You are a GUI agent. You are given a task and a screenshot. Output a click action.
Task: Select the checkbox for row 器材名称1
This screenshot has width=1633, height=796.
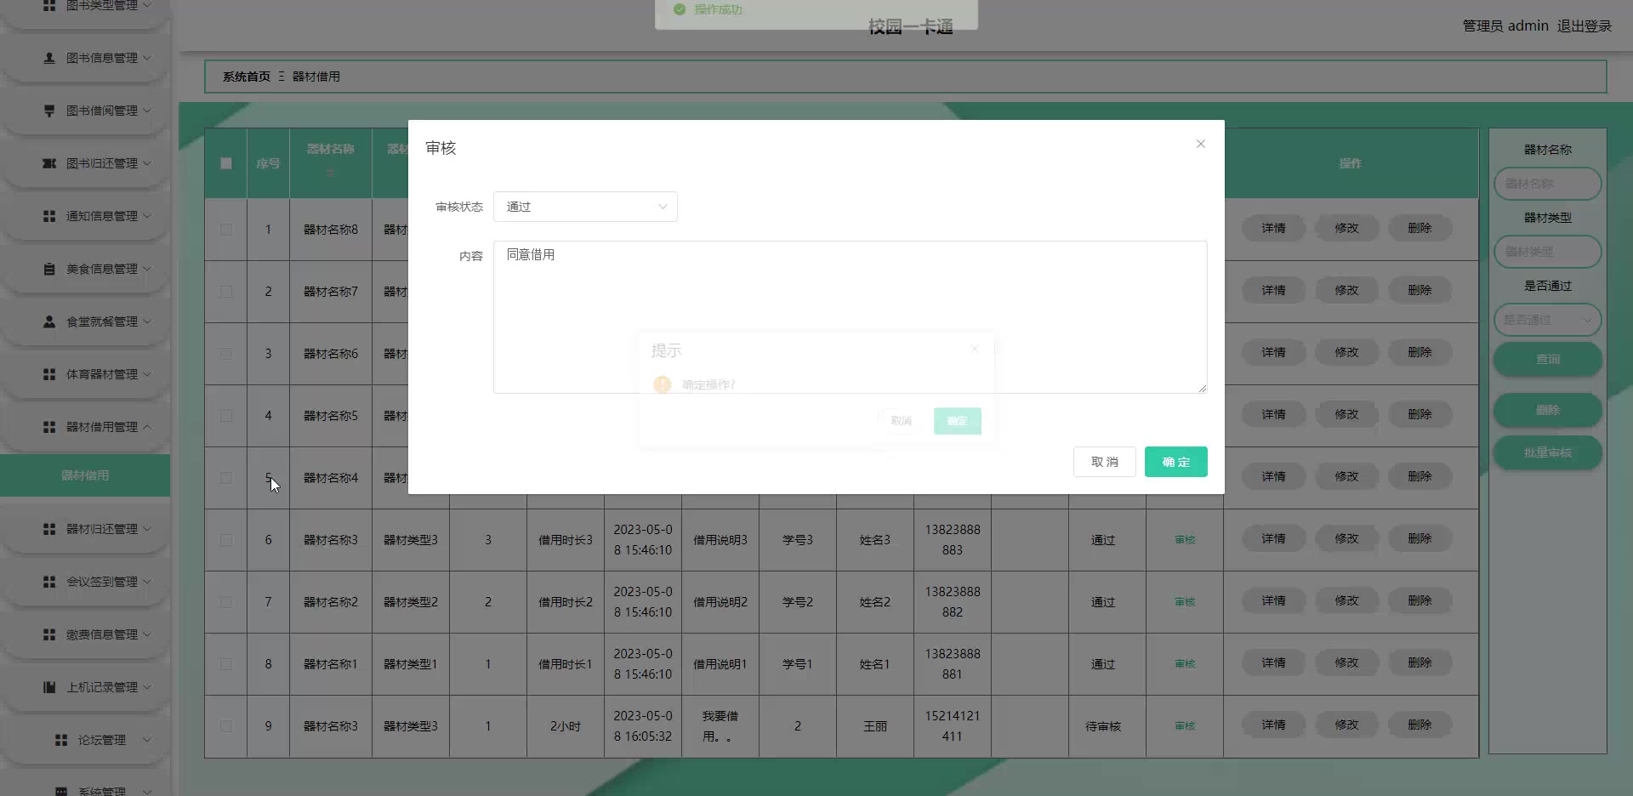click(x=226, y=664)
